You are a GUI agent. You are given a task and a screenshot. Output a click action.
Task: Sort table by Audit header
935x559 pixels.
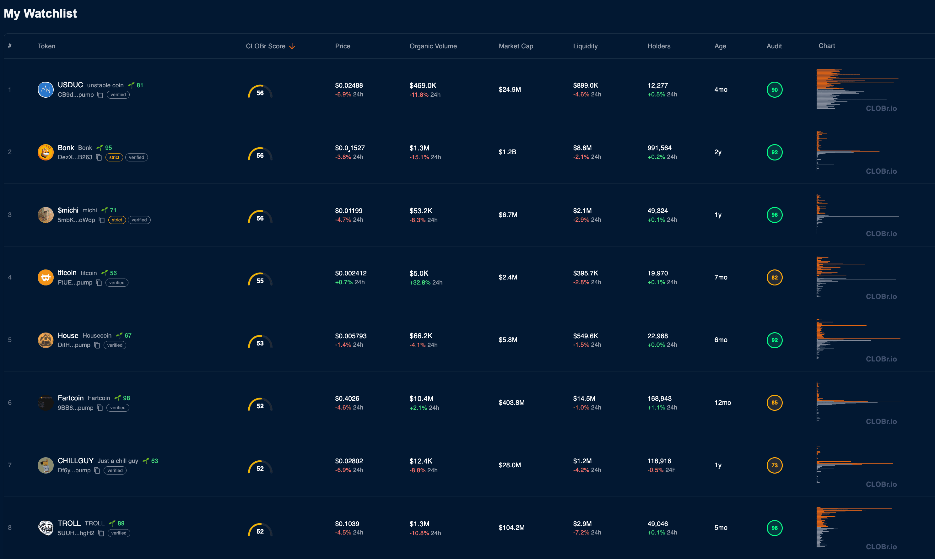tap(774, 46)
